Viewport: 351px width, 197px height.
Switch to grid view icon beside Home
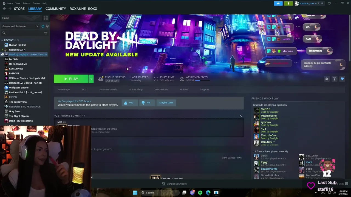46,18
